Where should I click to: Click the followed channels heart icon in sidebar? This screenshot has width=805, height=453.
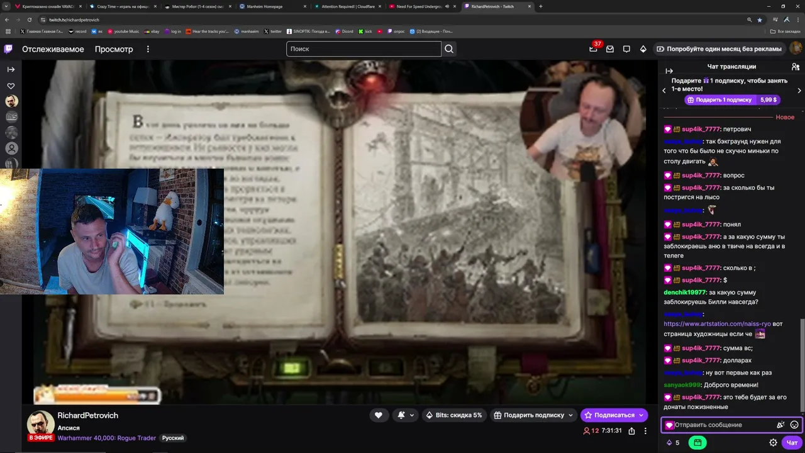pos(11,86)
